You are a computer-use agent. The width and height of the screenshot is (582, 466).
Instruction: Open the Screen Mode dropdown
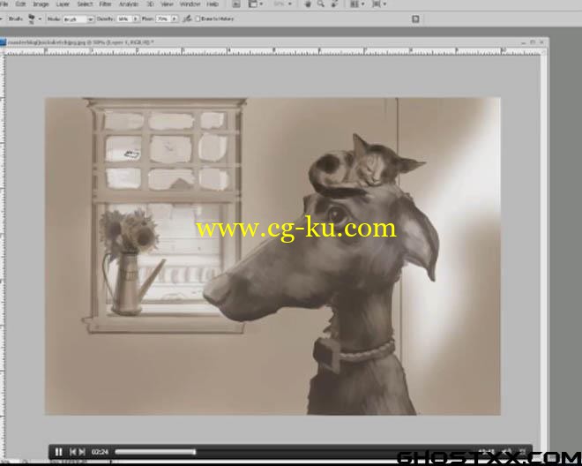point(379,4)
